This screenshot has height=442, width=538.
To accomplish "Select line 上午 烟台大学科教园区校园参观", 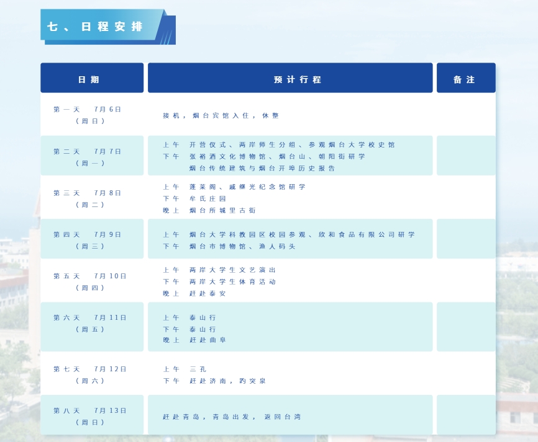I will [x=289, y=234].
